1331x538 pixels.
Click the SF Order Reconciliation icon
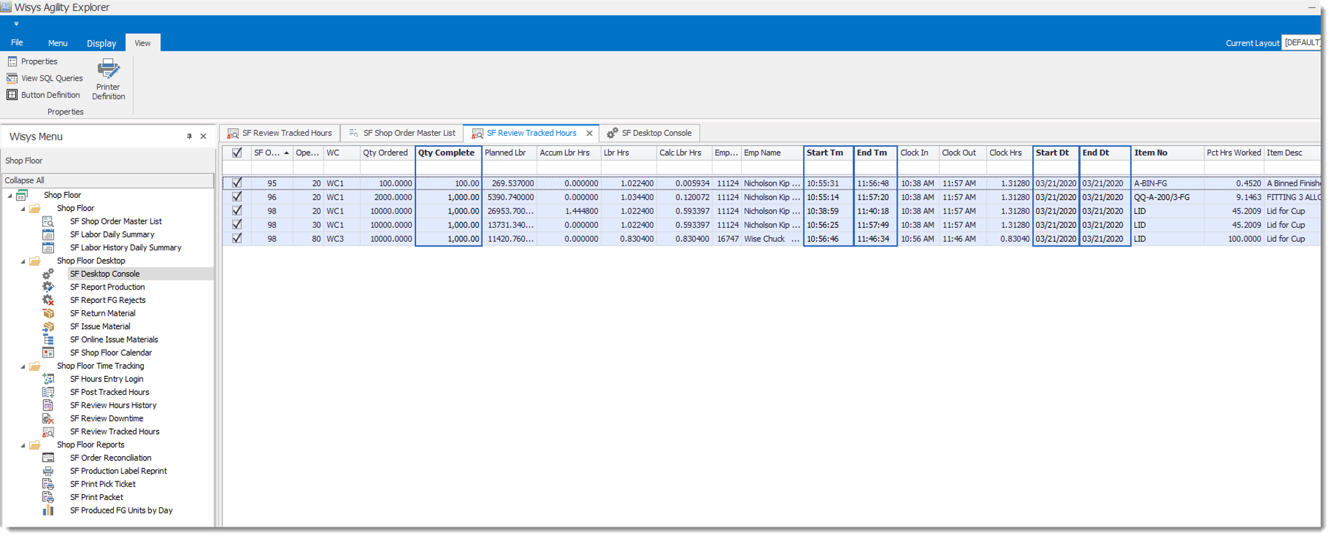pos(48,457)
